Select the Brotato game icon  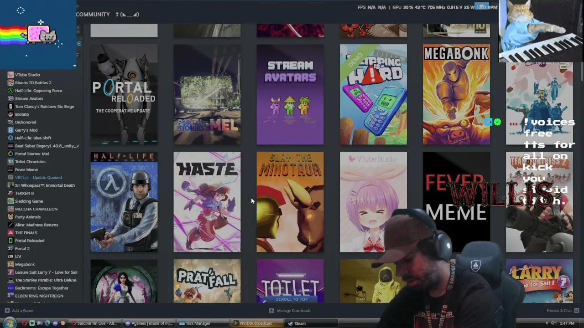pyautogui.click(x=10, y=114)
